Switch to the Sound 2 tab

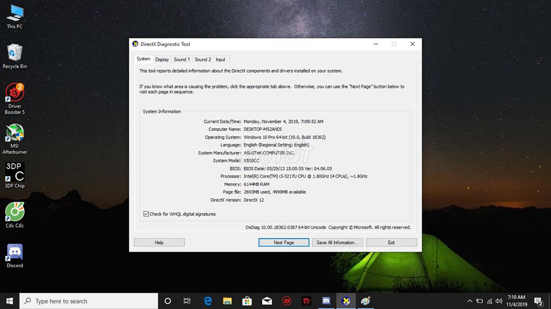click(203, 60)
